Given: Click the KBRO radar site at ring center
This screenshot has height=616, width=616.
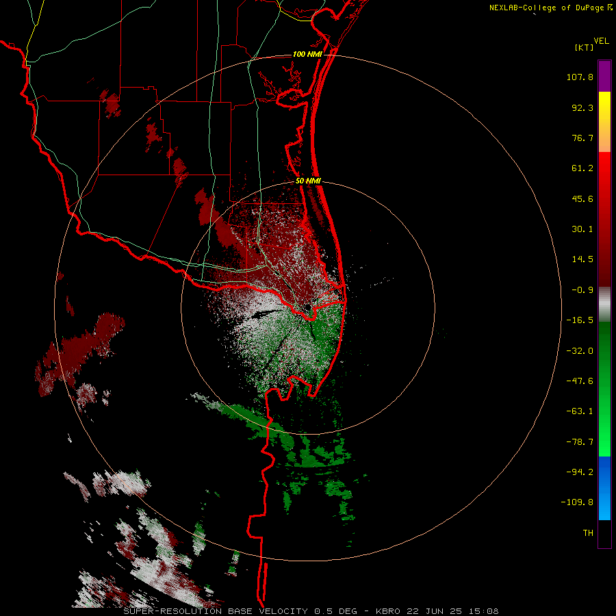Looking at the screenshot, I should [x=307, y=307].
